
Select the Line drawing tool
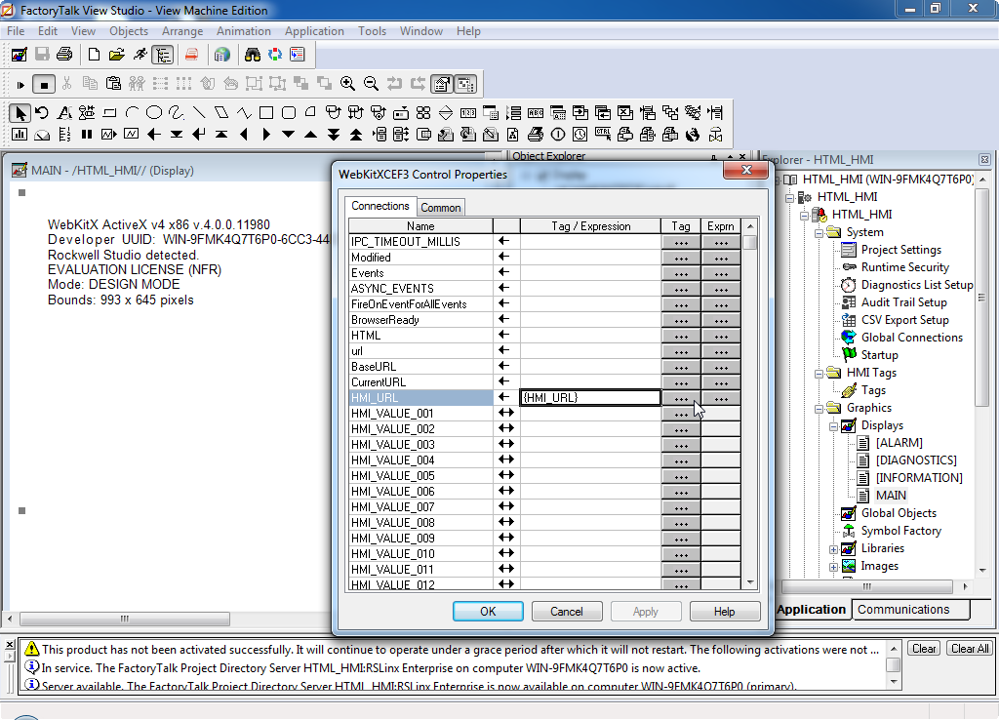199,113
